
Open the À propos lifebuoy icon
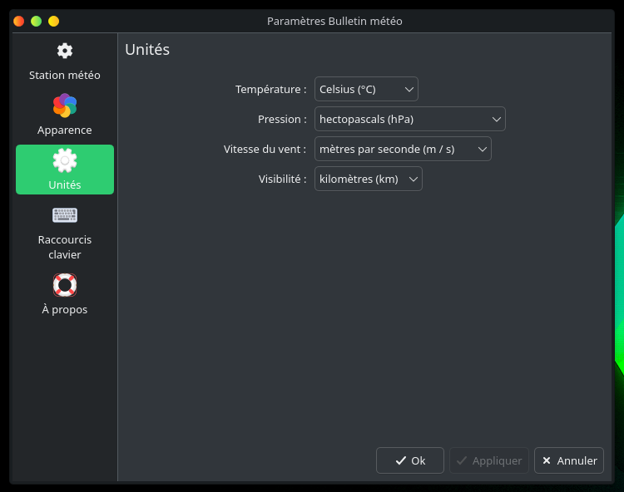(65, 285)
